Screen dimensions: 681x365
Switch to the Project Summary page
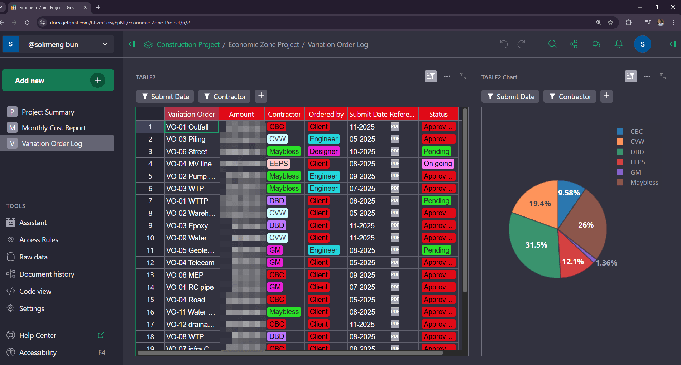[x=48, y=112]
